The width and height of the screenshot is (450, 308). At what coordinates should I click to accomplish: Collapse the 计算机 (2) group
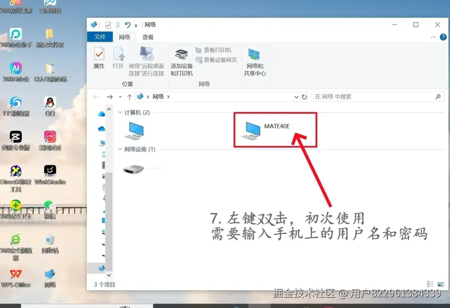(x=120, y=112)
